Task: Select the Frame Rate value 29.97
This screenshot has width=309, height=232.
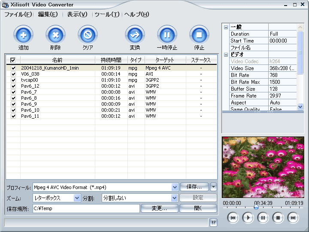Action: click(x=282, y=96)
